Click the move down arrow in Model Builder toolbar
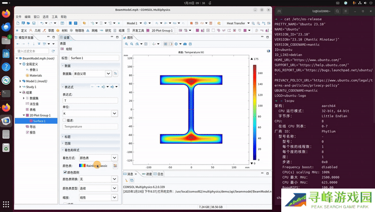The image size is (375, 212). [x=33, y=44]
